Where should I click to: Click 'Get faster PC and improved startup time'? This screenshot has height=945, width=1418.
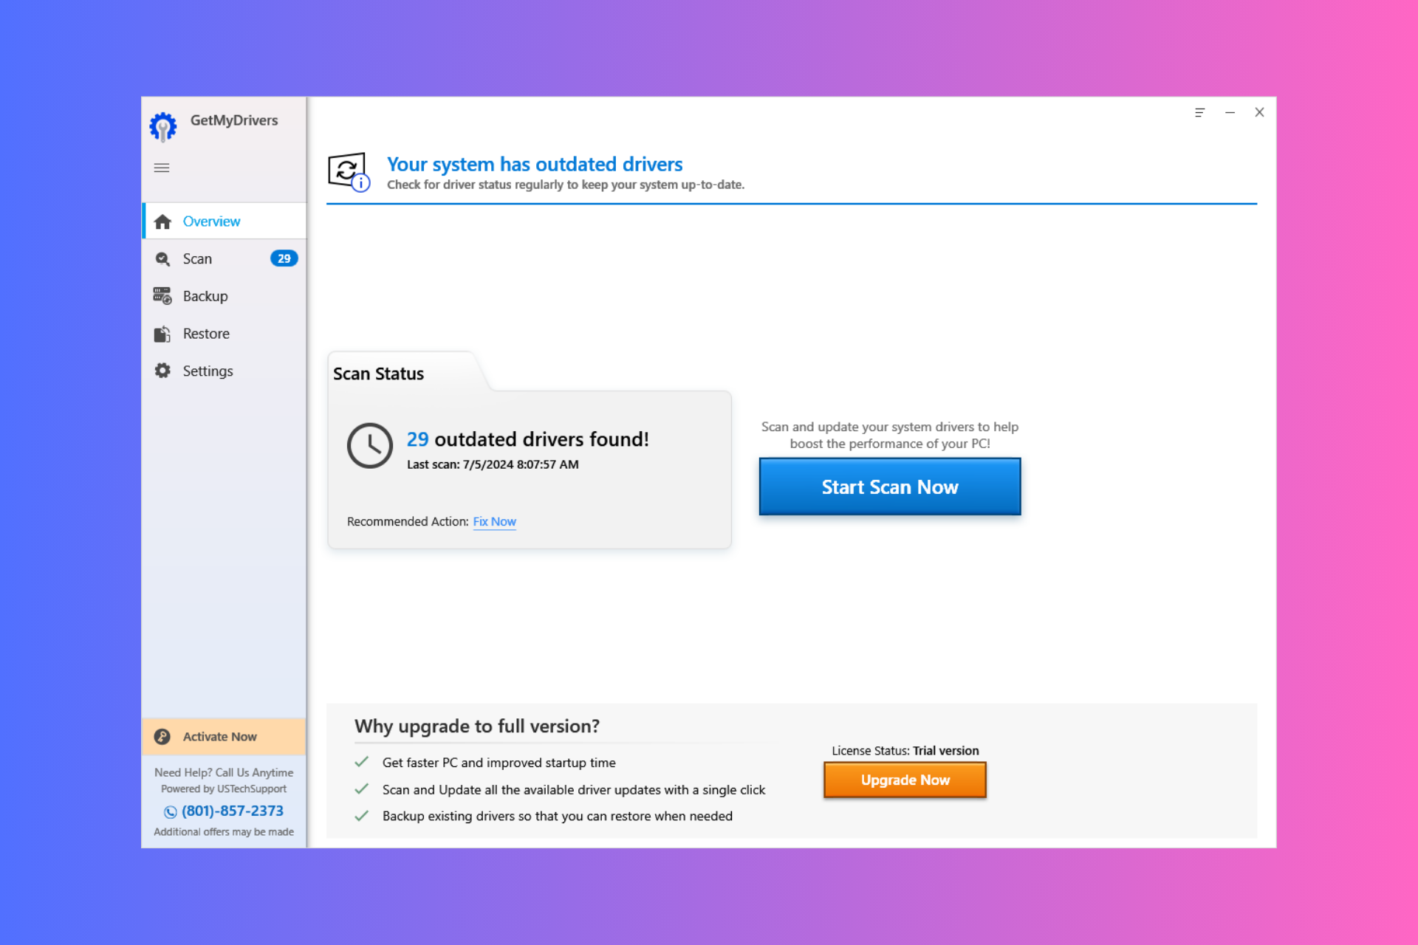pos(499,763)
